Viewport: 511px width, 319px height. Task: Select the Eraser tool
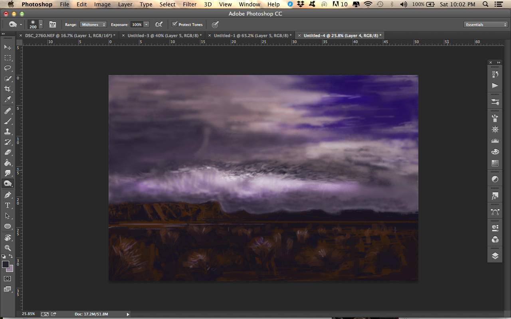[x=8, y=152]
